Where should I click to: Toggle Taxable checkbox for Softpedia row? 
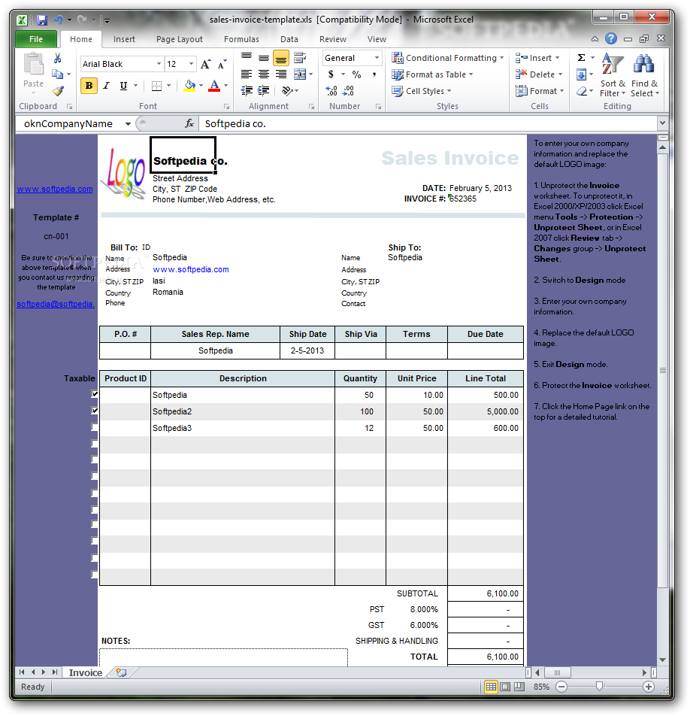(x=95, y=394)
